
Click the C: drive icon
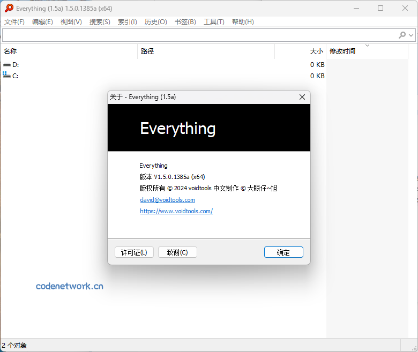coord(6,75)
